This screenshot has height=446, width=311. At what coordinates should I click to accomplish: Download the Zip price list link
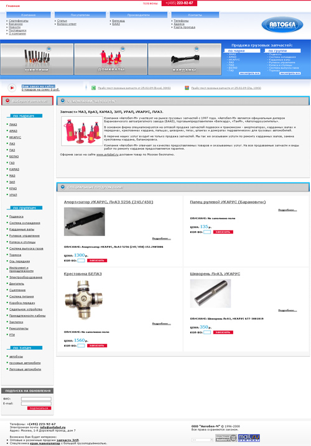pyautogui.click(x=226, y=88)
